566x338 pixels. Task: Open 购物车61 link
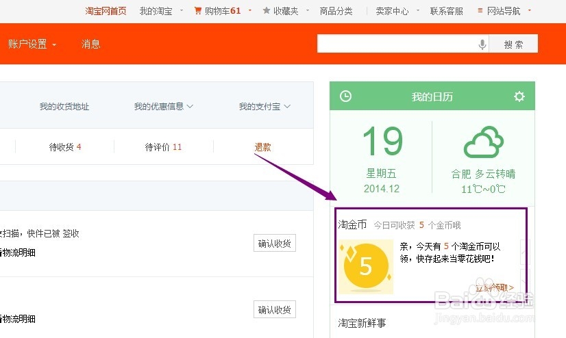point(223,11)
